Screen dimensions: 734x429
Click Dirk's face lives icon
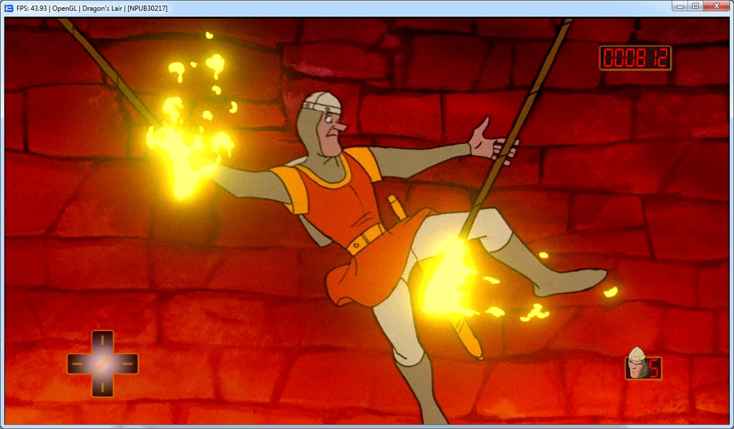(636, 364)
